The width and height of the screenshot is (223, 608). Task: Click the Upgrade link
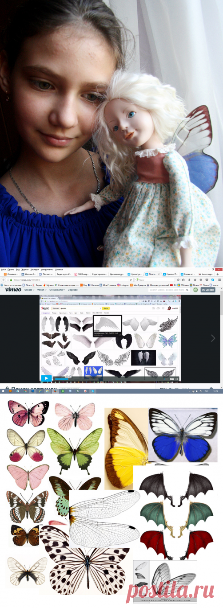[x=73, y=290]
